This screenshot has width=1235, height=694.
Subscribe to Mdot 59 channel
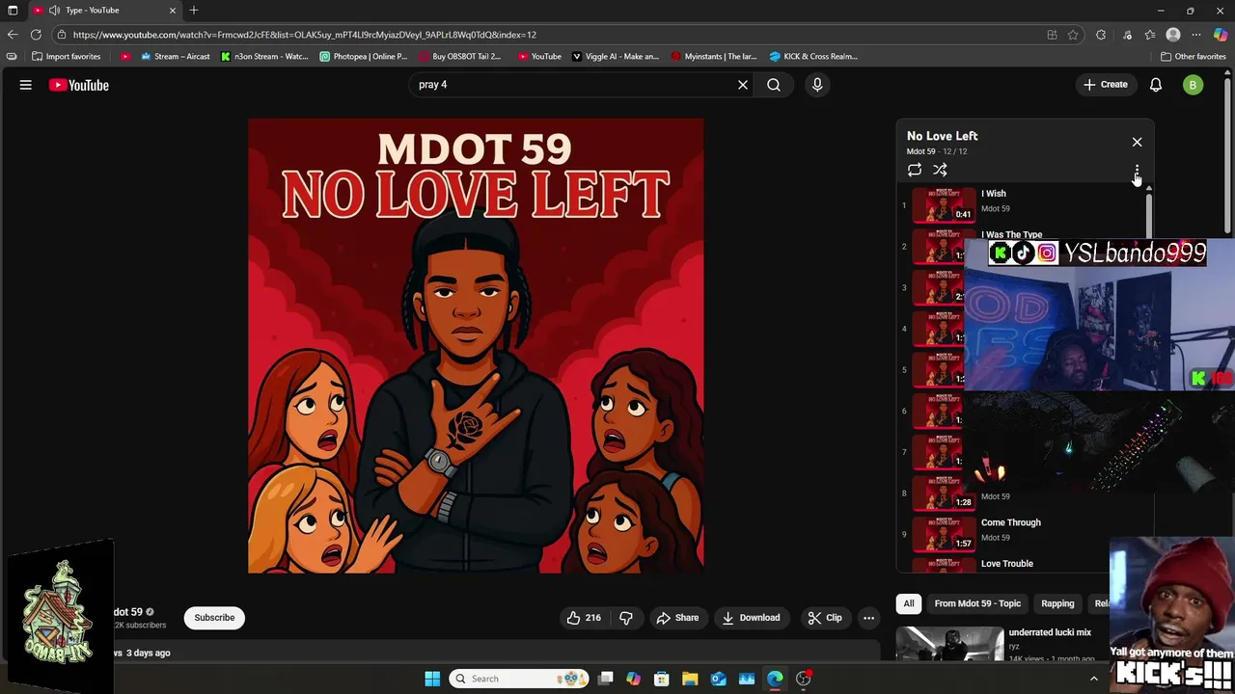[214, 618]
